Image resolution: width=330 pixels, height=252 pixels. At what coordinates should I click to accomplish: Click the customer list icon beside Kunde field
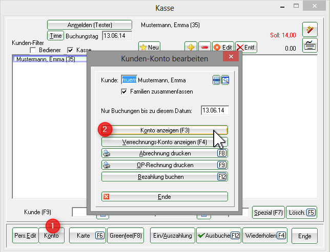[216, 80]
